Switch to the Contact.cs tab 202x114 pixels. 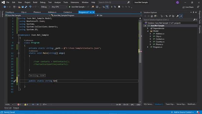pyautogui.click(x=68, y=12)
